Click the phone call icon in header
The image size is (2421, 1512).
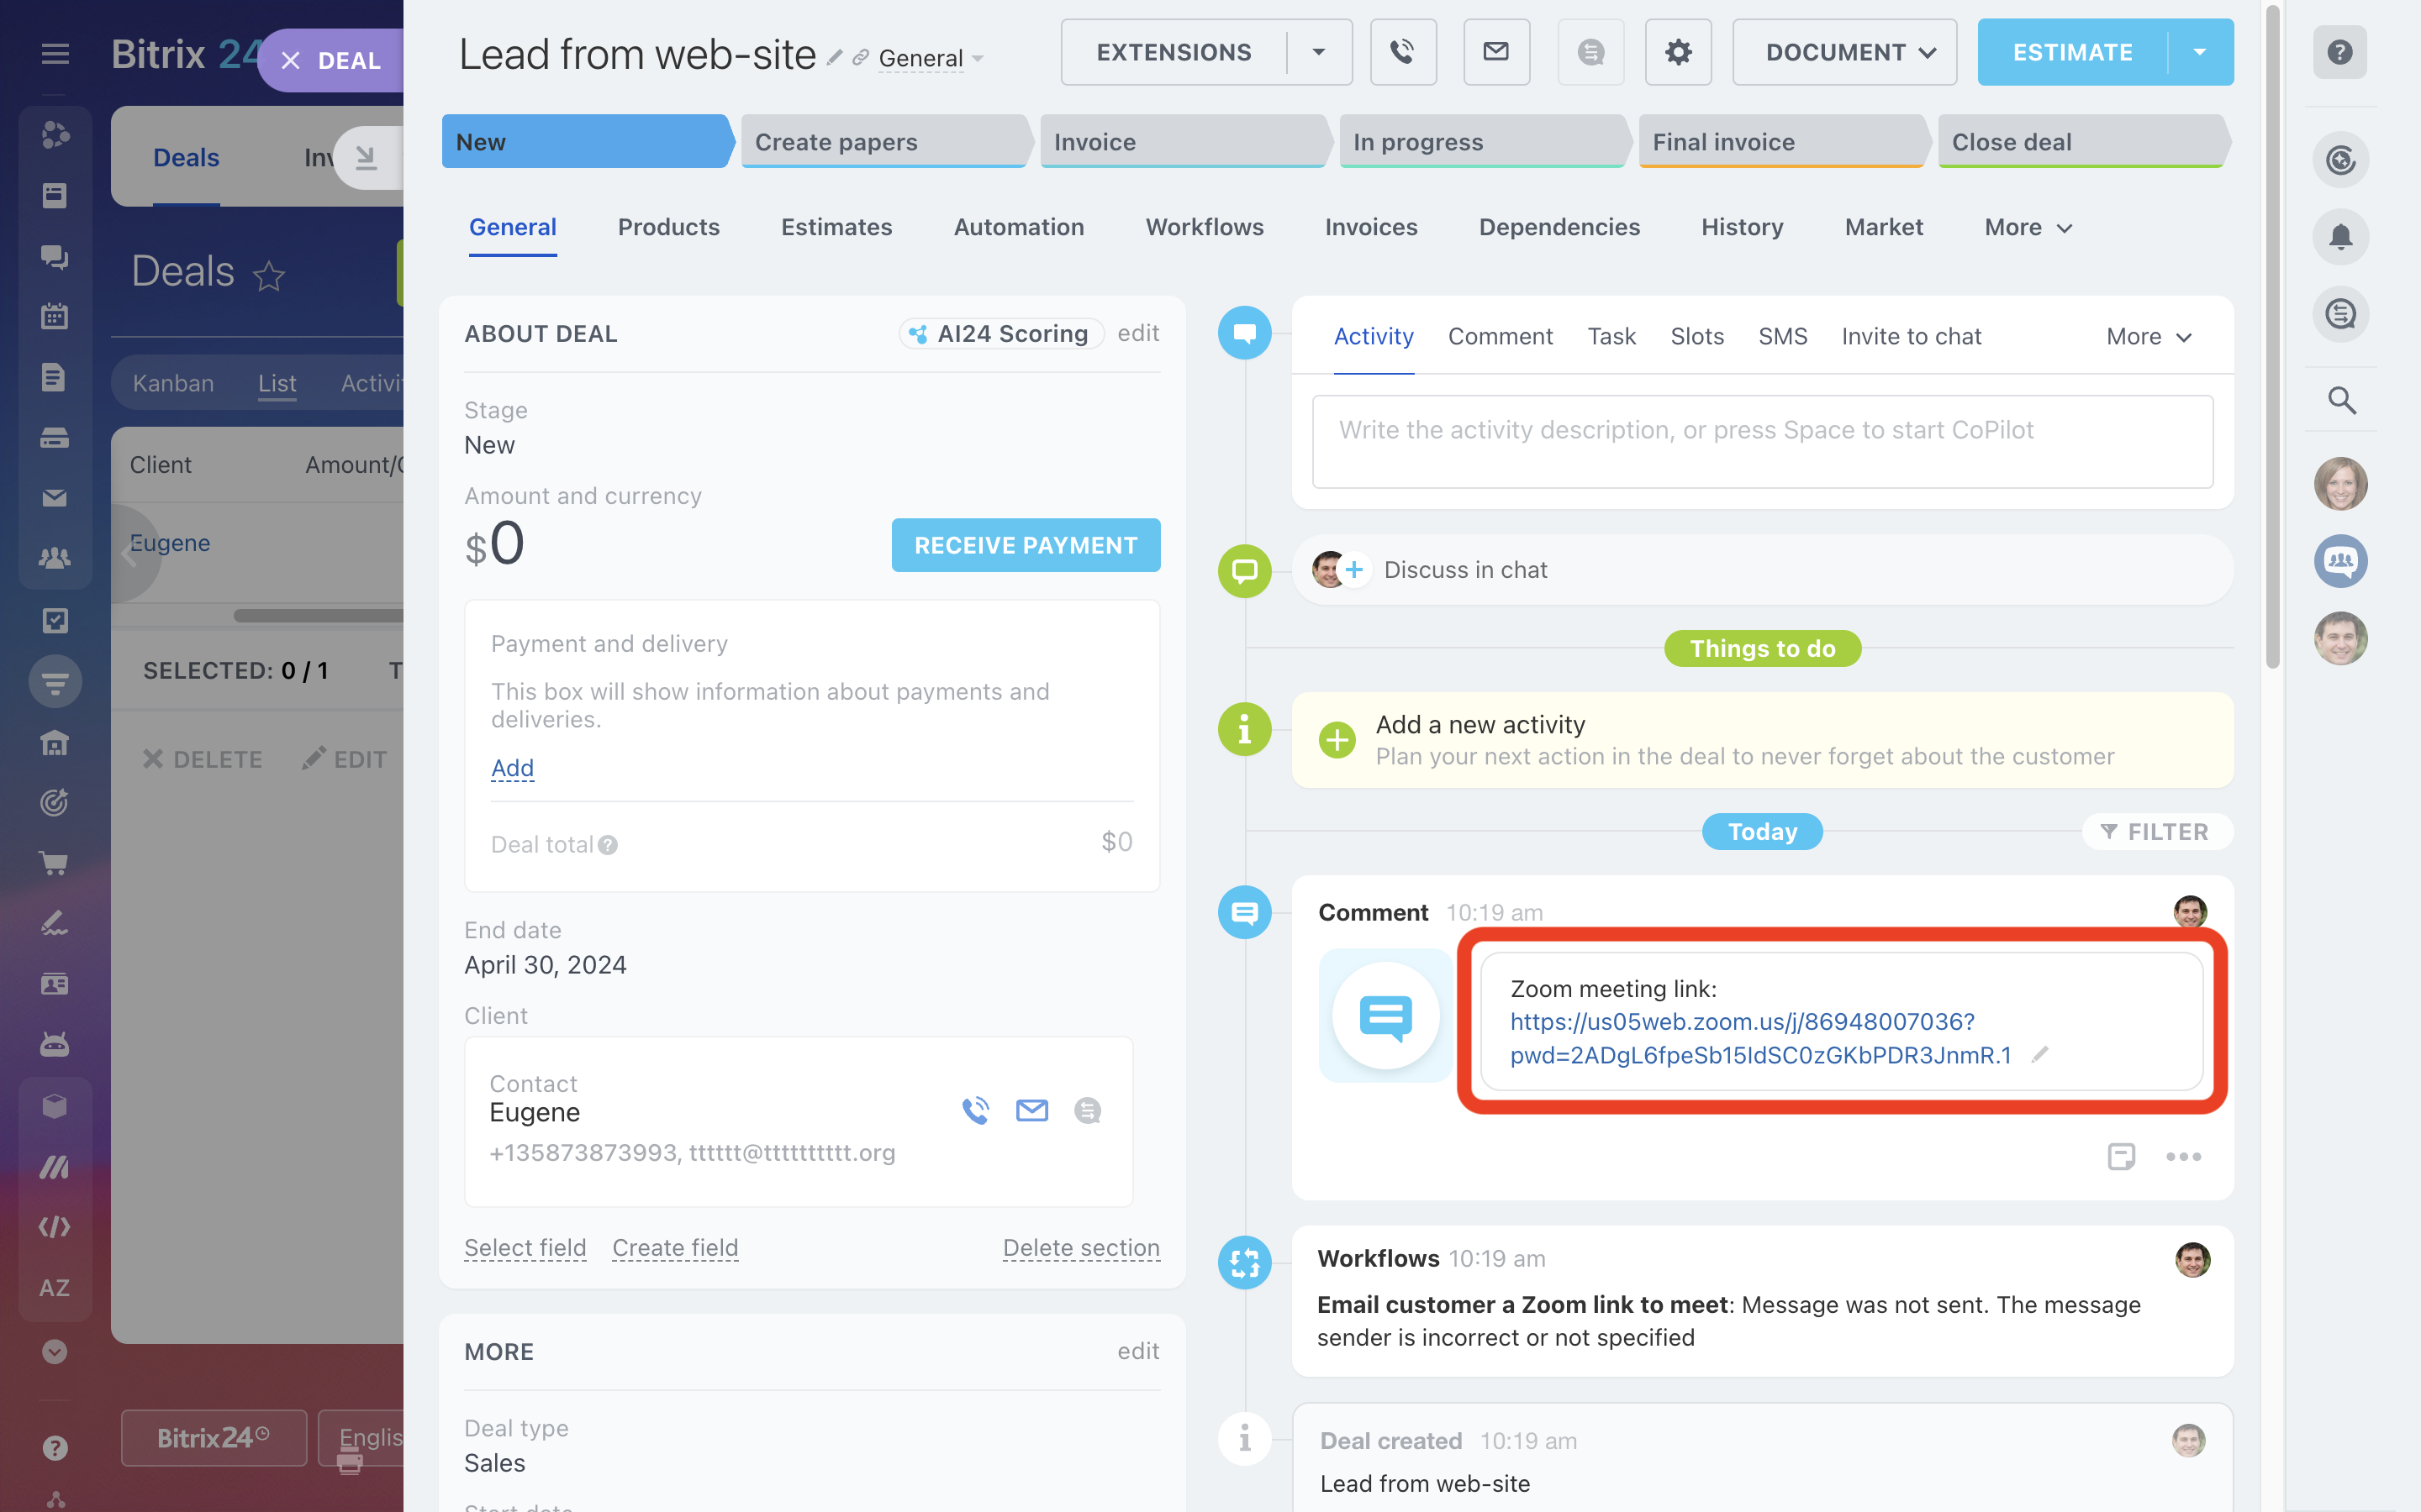[1402, 52]
